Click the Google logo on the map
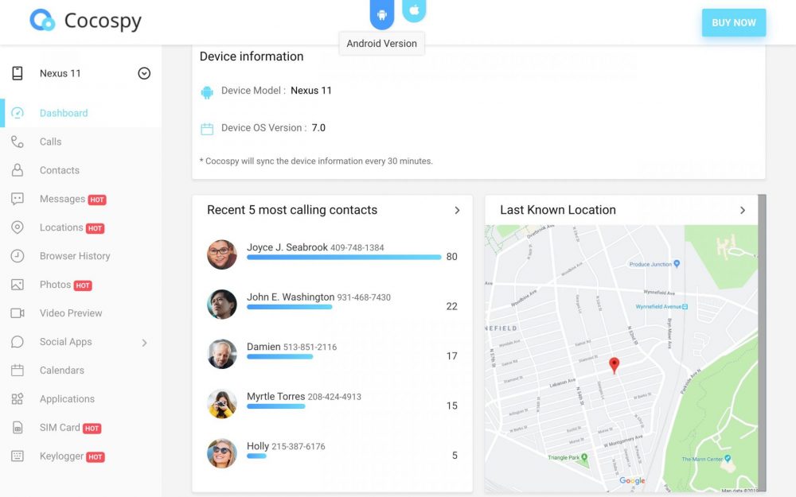The width and height of the screenshot is (796, 497). click(x=632, y=480)
